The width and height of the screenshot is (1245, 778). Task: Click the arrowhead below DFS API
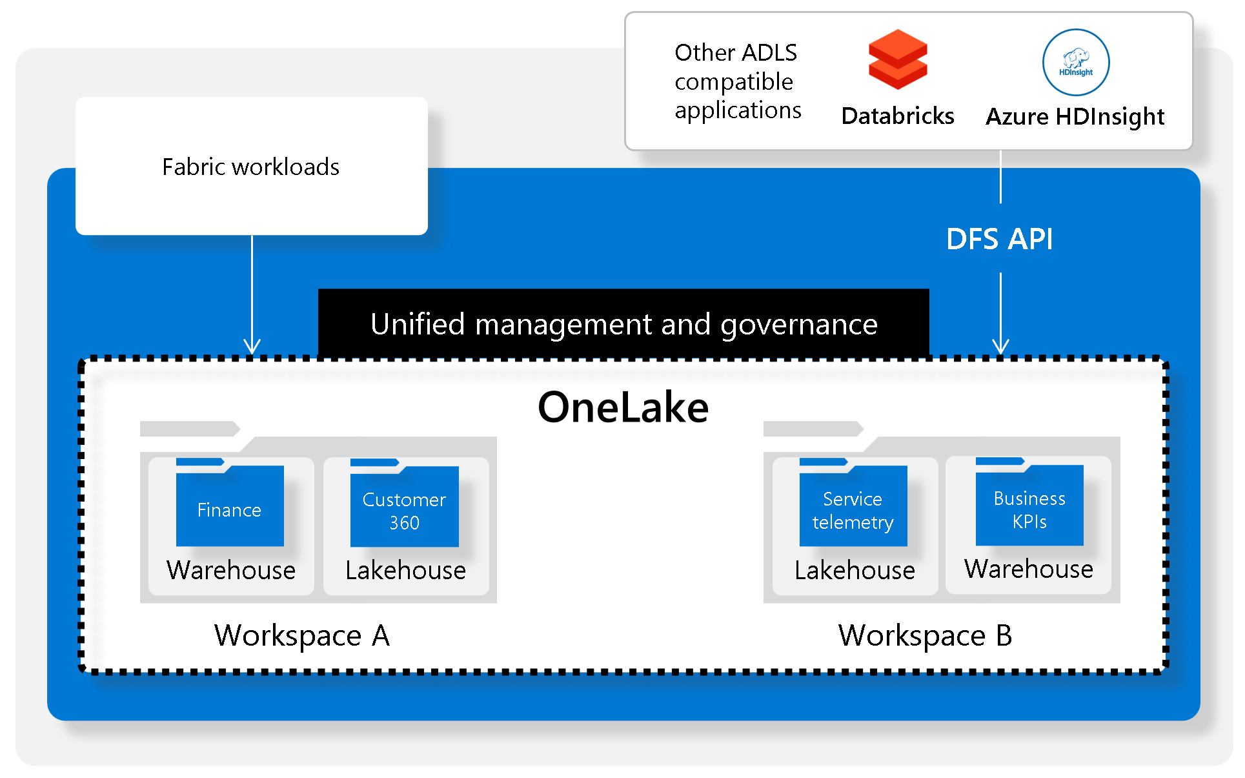tap(1000, 345)
